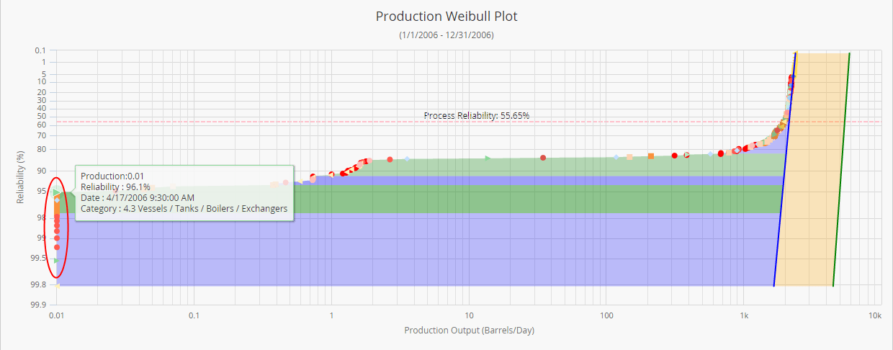Click the 100 tick label on the x-axis
The height and width of the screenshot is (350, 893).
click(x=606, y=315)
